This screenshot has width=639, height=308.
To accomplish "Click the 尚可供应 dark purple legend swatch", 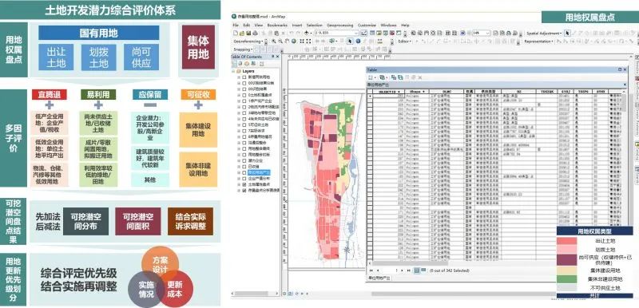I will coord(566,259).
